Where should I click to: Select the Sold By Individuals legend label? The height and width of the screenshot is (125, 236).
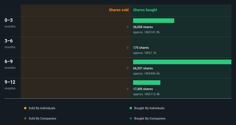(42, 108)
